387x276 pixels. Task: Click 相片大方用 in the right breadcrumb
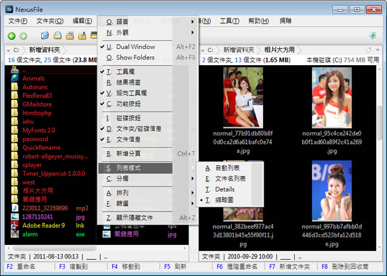(279, 50)
